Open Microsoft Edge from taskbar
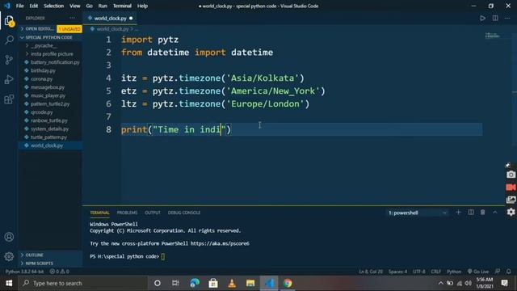This screenshot has width=517, height=291. (x=195, y=283)
